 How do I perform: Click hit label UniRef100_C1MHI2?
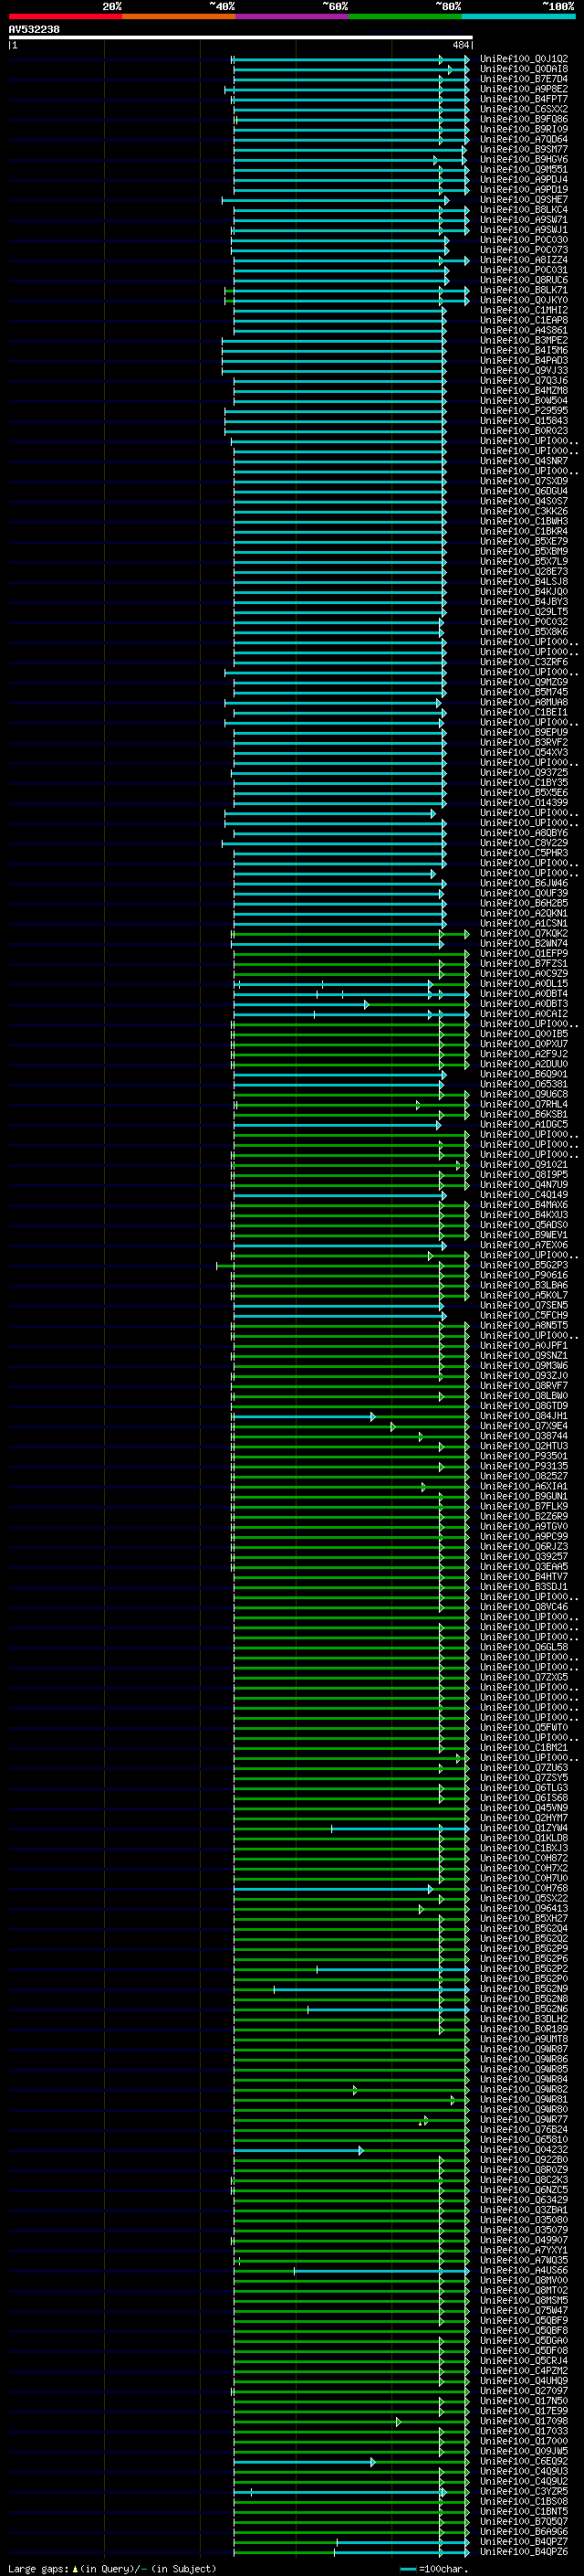click(x=524, y=310)
